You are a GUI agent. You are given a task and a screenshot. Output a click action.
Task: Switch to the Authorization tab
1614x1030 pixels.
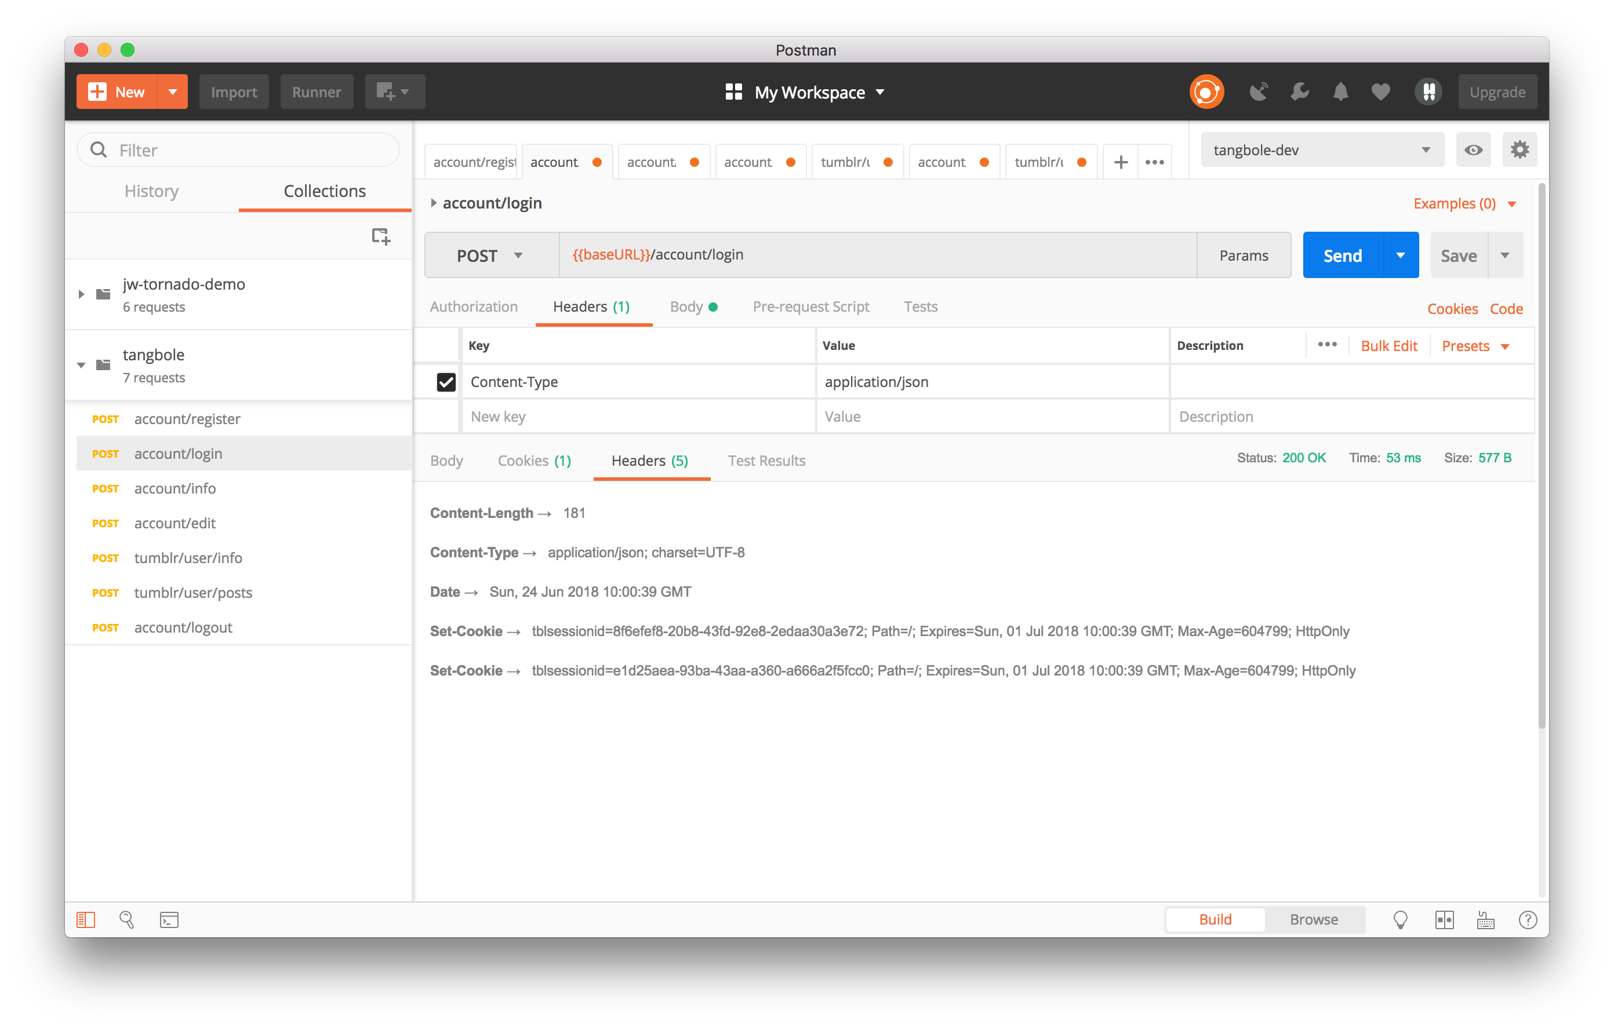point(474,306)
